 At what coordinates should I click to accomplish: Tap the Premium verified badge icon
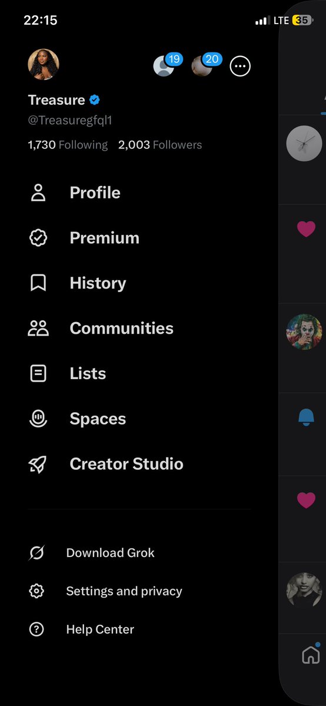tap(38, 238)
